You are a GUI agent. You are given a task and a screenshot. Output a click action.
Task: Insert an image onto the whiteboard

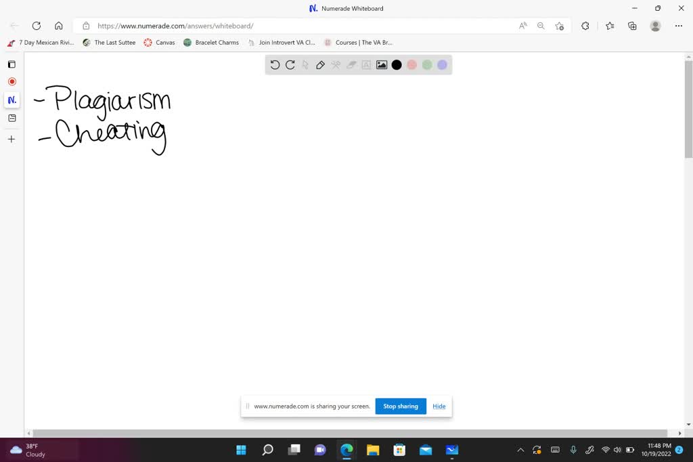[382, 65]
